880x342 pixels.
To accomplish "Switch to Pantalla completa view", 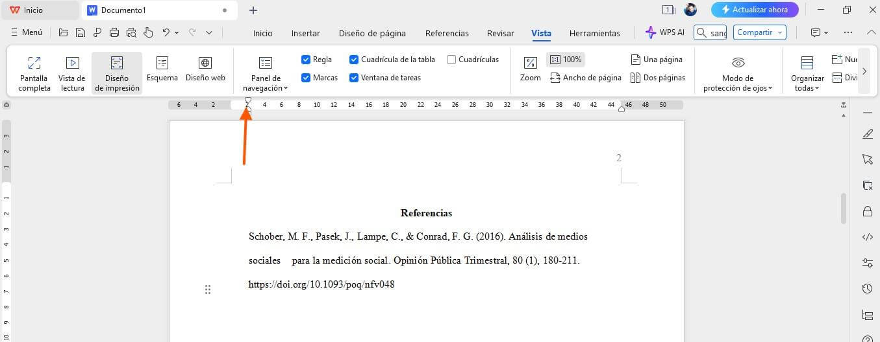I will [x=34, y=73].
